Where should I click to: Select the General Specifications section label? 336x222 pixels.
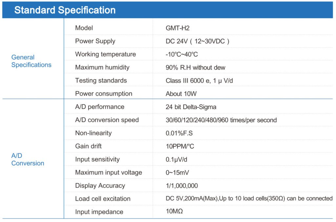tap(31, 61)
